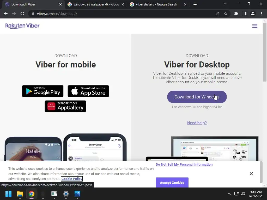Open File Explorer from the taskbar

pos(20,194)
